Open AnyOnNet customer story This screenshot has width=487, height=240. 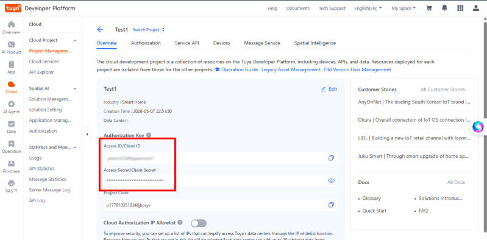tap(414, 102)
